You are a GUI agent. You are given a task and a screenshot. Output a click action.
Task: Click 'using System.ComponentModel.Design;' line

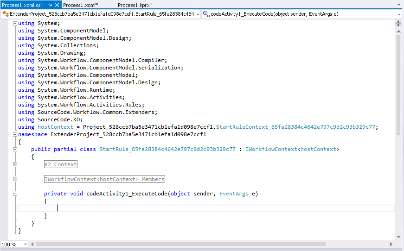point(75,38)
